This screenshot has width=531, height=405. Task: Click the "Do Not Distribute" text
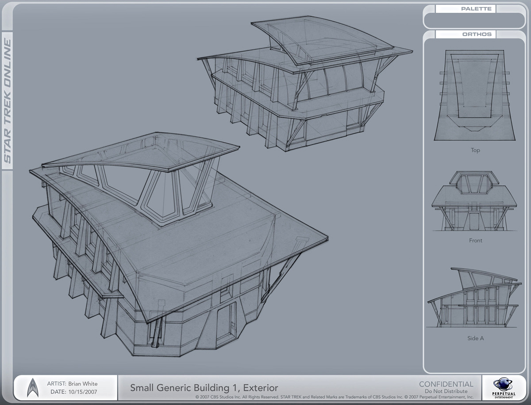[446, 391]
